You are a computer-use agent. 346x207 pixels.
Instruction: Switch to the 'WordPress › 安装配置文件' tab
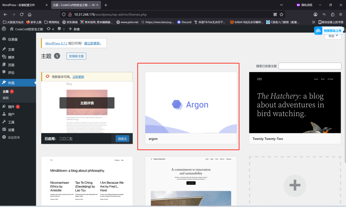tap(25, 5)
